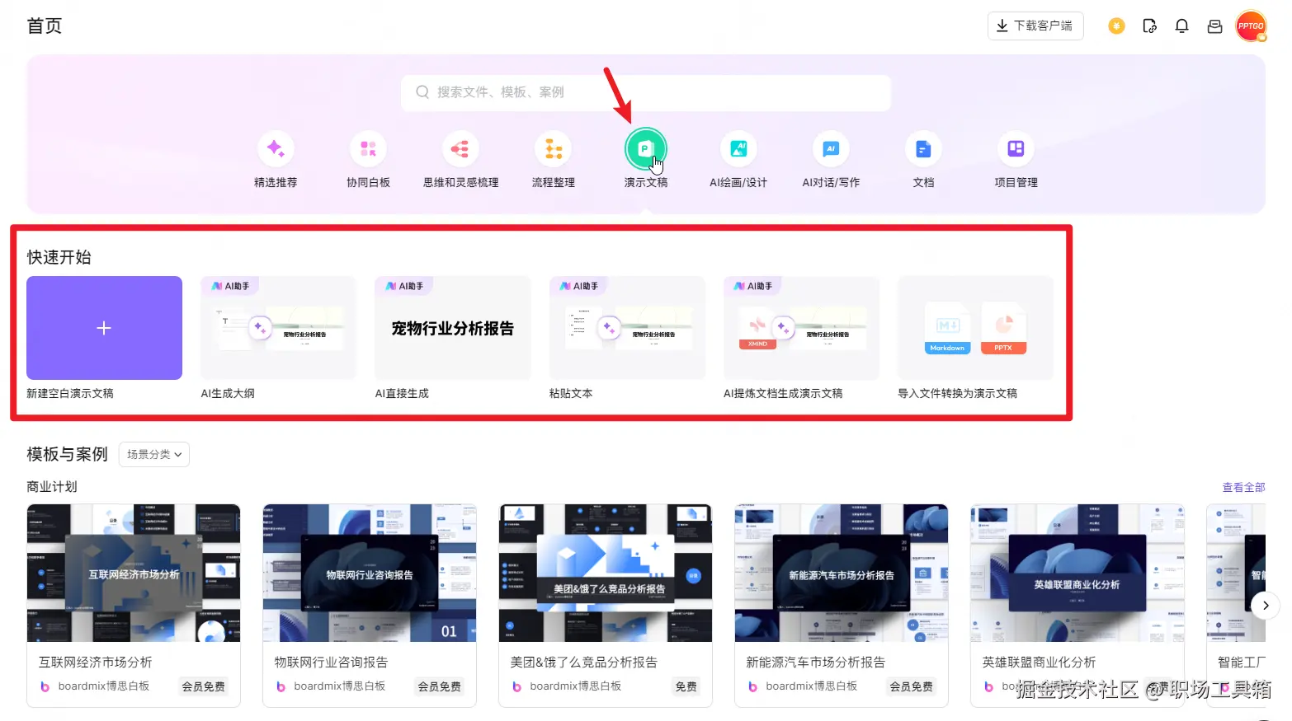The image size is (1292, 721).
Task: Click the right arrow to see more templates
Action: tap(1265, 605)
